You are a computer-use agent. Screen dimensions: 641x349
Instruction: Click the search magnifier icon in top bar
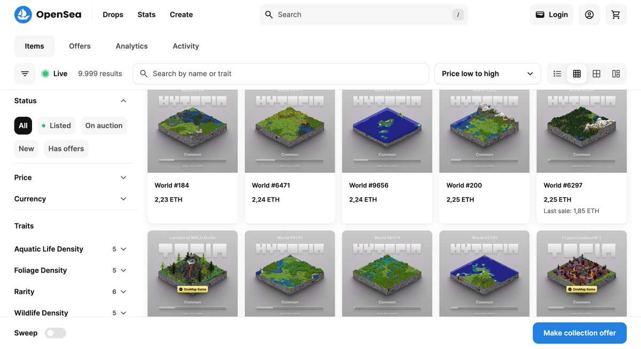(x=269, y=14)
